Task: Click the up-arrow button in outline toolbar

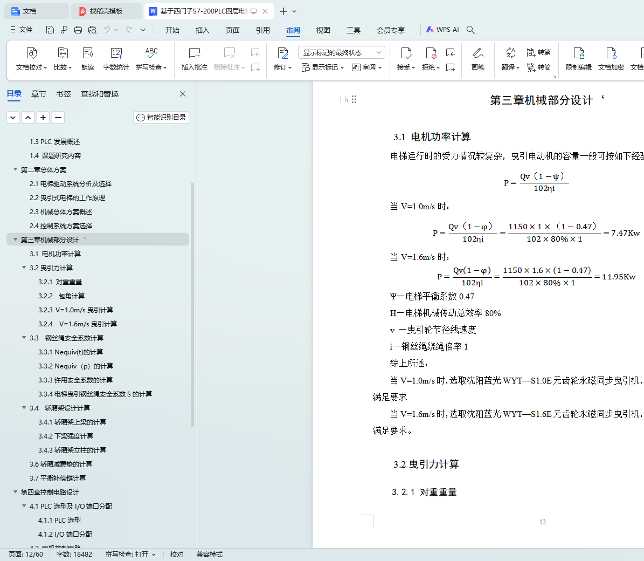Action: (x=28, y=118)
